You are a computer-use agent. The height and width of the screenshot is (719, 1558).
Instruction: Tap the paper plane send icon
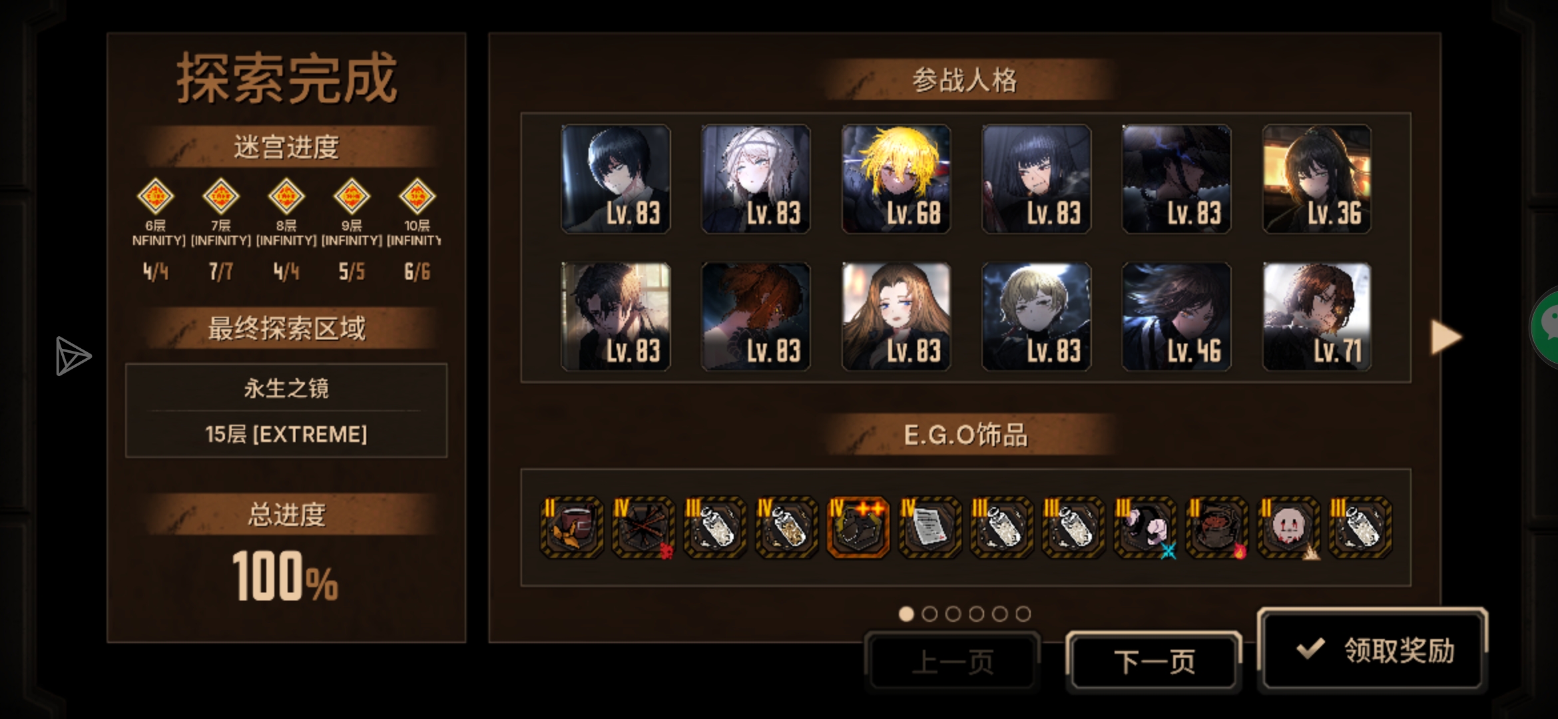[73, 356]
